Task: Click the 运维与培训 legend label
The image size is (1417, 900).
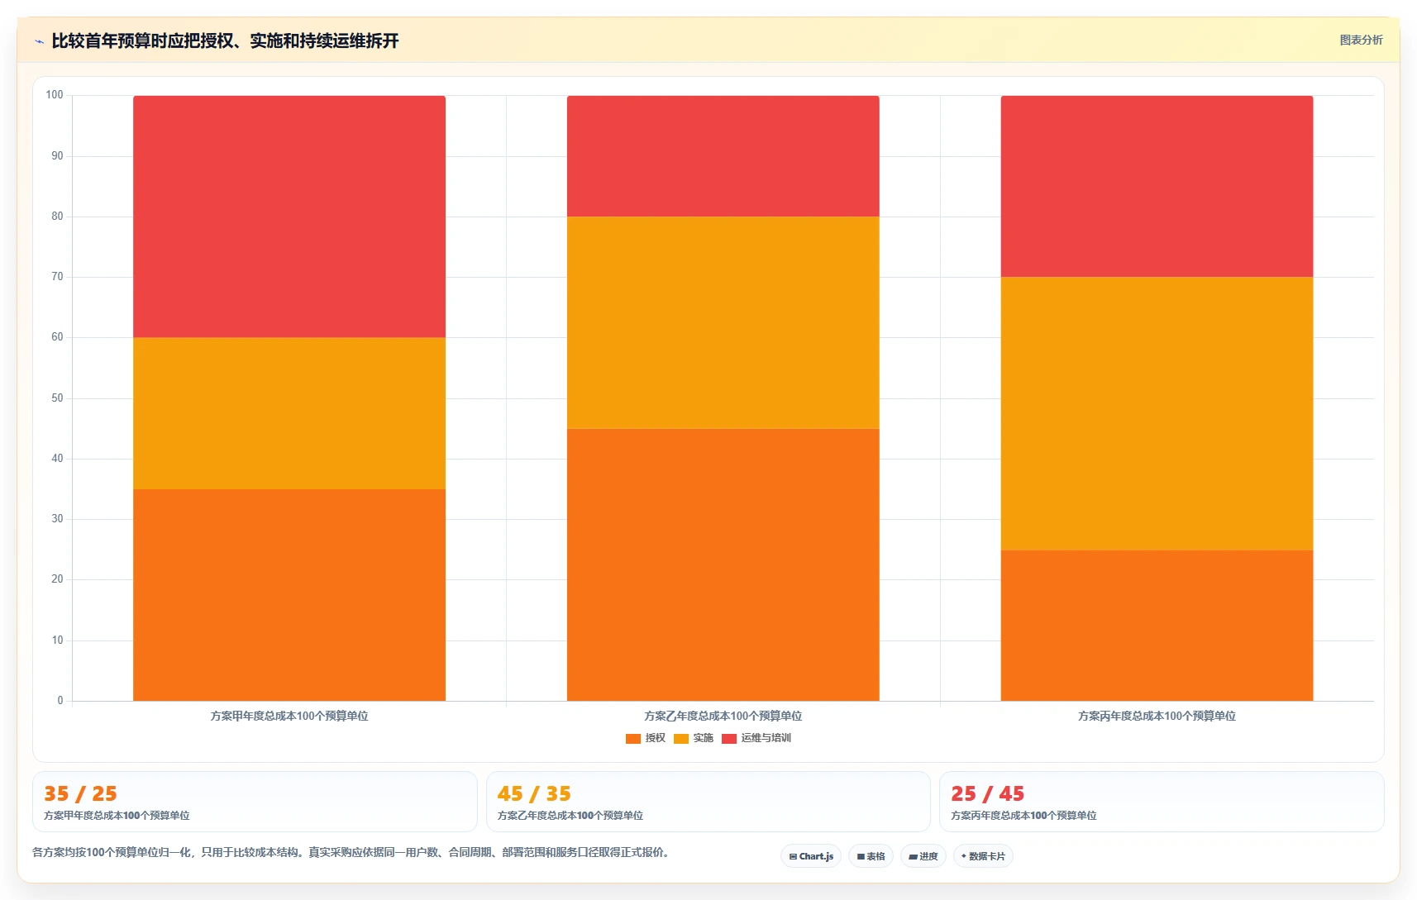Action: [766, 738]
